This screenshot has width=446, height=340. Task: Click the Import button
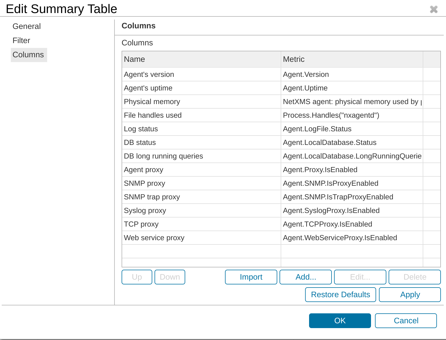tap(251, 277)
